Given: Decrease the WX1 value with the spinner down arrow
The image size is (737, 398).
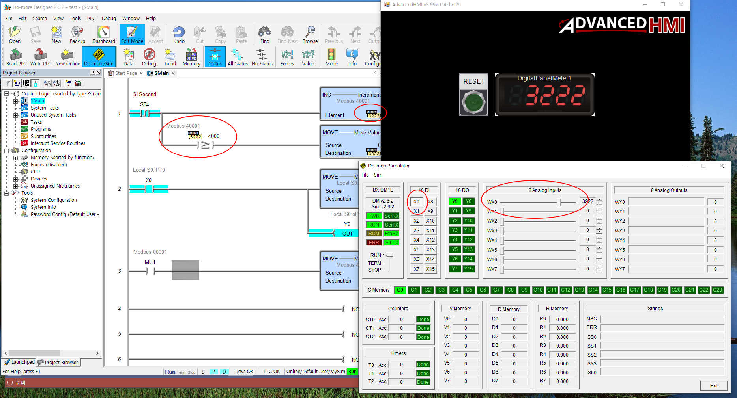Looking at the screenshot, I should click(600, 213).
